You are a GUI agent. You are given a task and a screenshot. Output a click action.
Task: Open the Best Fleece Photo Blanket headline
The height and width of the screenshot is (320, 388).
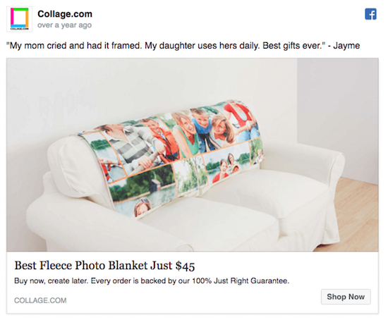tap(104, 266)
